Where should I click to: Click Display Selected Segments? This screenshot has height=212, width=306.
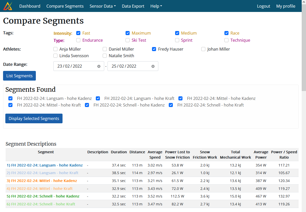pos(34,118)
